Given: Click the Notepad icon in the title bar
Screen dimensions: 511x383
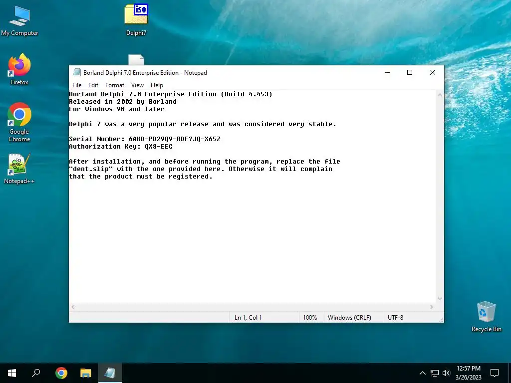Looking at the screenshot, I should tap(77, 72).
